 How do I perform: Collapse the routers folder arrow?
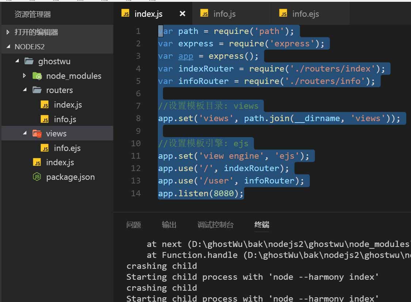click(x=24, y=90)
